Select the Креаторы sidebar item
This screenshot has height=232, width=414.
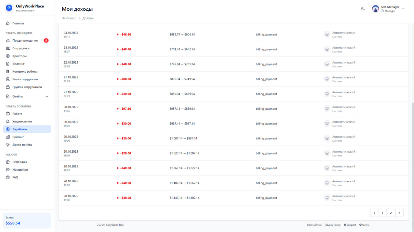[20, 56]
